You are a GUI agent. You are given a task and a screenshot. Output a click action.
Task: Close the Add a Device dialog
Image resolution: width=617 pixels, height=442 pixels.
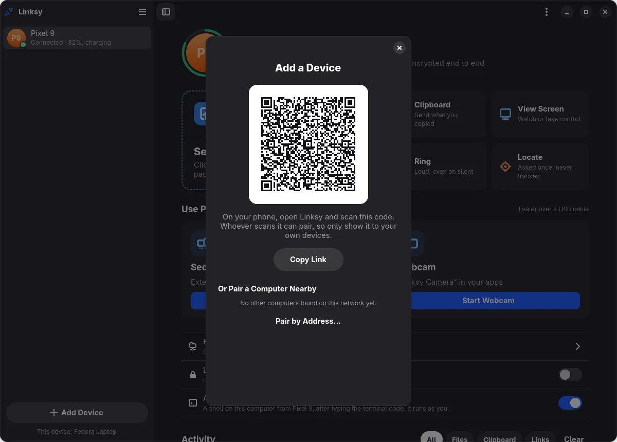tap(400, 48)
